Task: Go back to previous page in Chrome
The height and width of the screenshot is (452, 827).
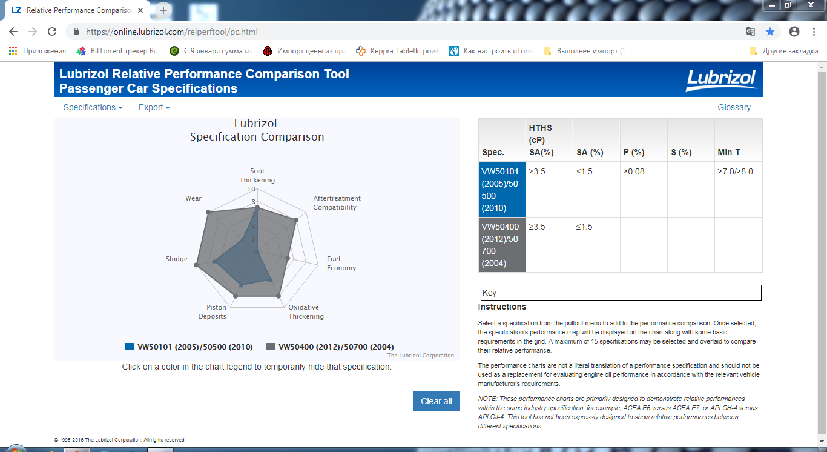Action: [13, 32]
